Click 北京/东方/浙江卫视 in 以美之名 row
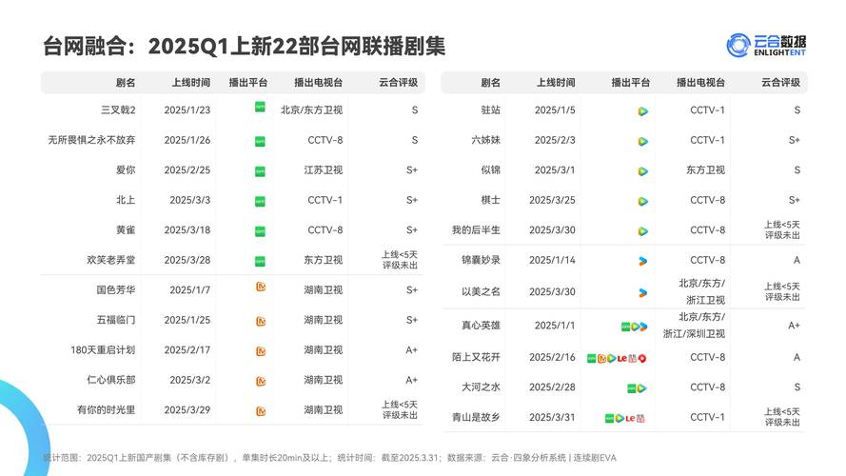846x476 pixels. pos(702,291)
